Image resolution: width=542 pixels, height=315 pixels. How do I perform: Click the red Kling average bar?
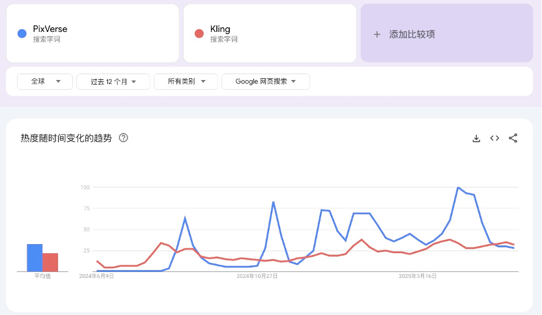click(x=50, y=262)
